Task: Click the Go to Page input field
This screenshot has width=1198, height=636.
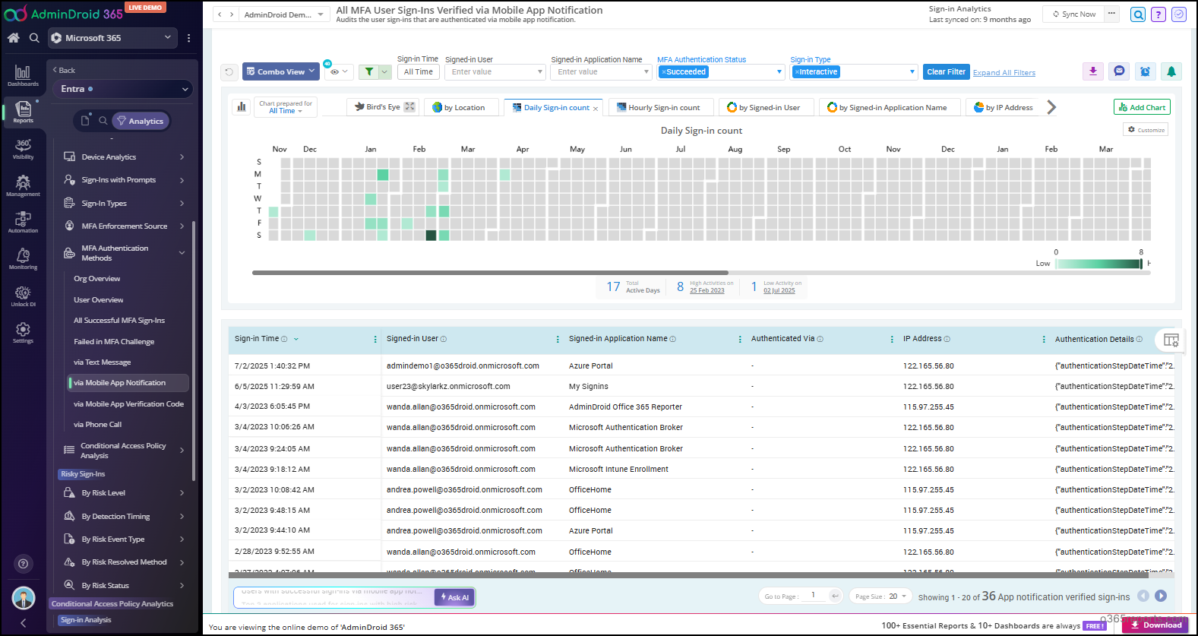Action: click(813, 596)
